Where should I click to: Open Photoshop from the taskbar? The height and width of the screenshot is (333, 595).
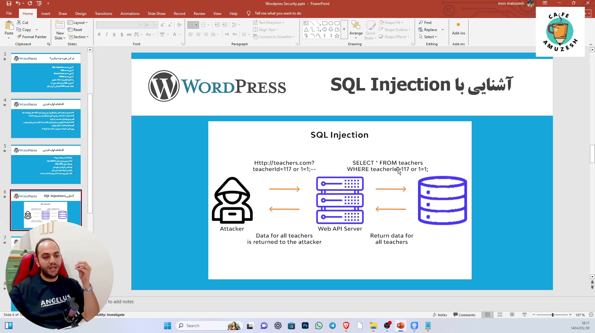click(305, 326)
